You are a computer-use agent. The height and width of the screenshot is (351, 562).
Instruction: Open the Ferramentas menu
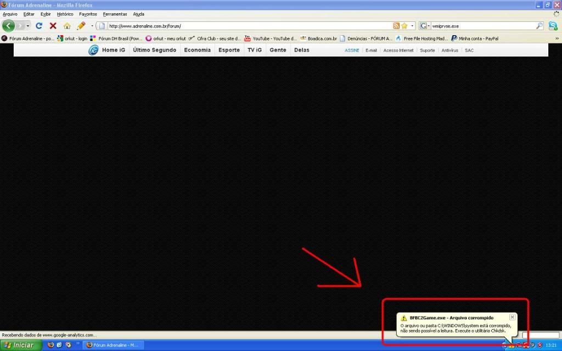[x=115, y=14]
